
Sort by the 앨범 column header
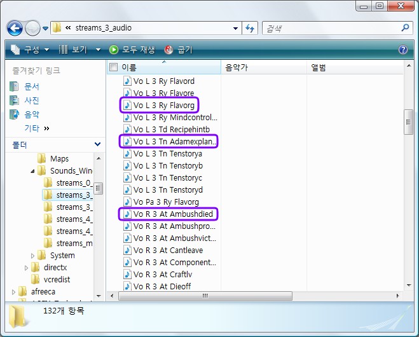(x=355, y=67)
